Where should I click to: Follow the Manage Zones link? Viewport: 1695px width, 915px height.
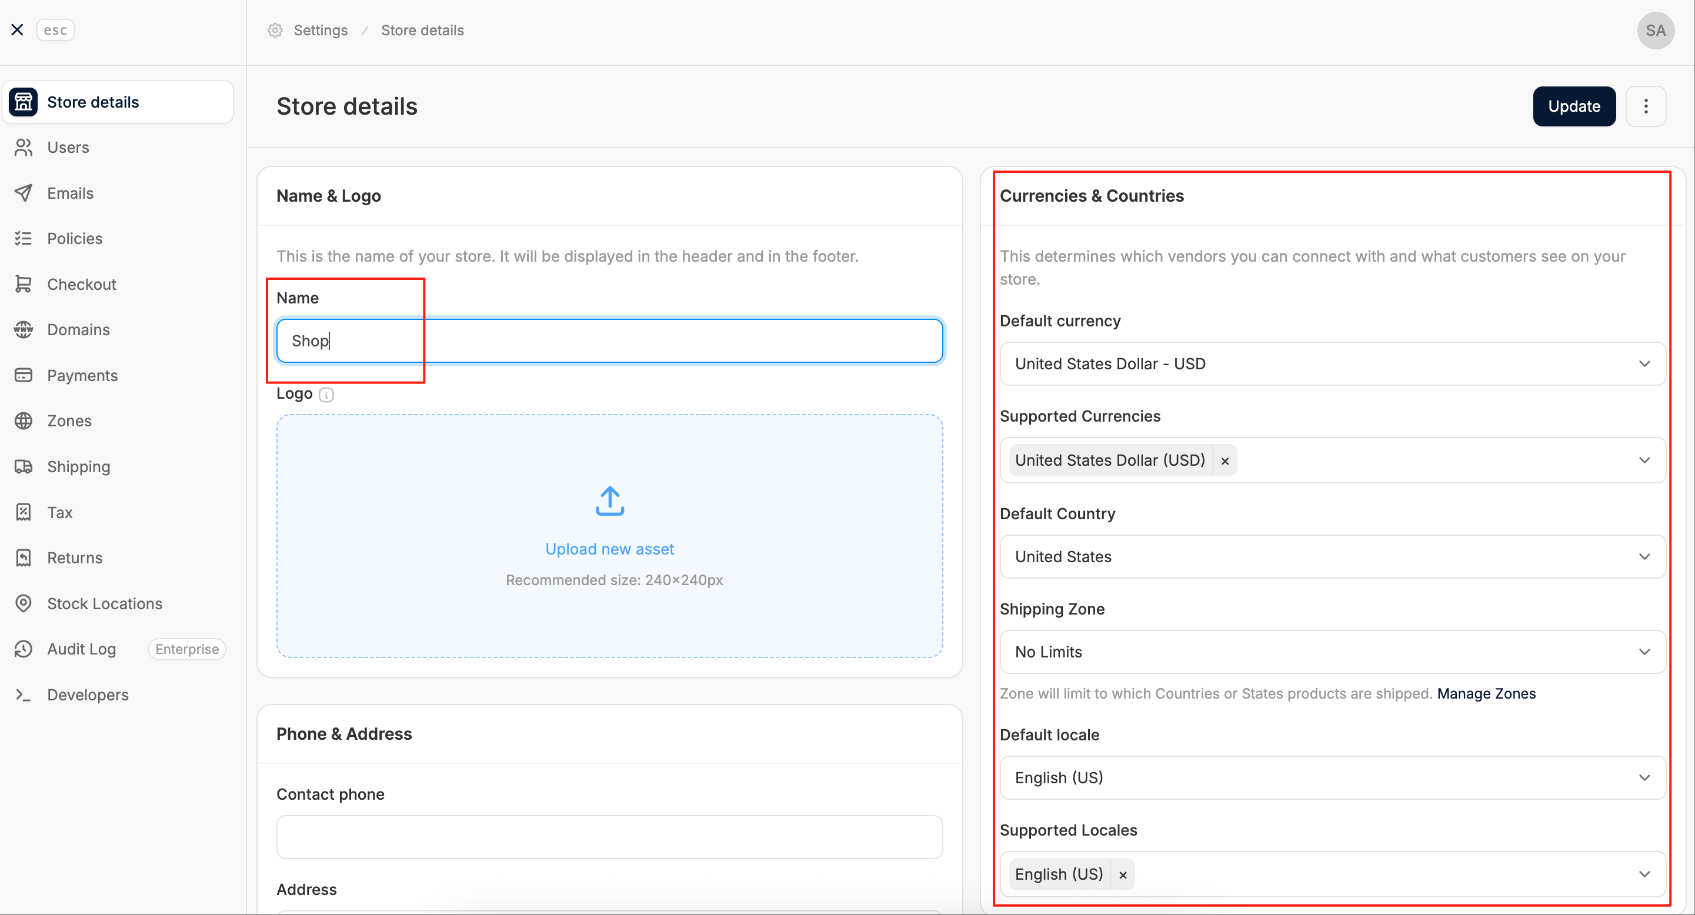1486,693
